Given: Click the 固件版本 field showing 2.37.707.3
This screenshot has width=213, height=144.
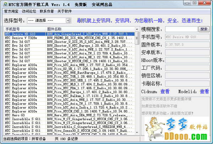Looking at the screenshot, I should coord(187,45).
